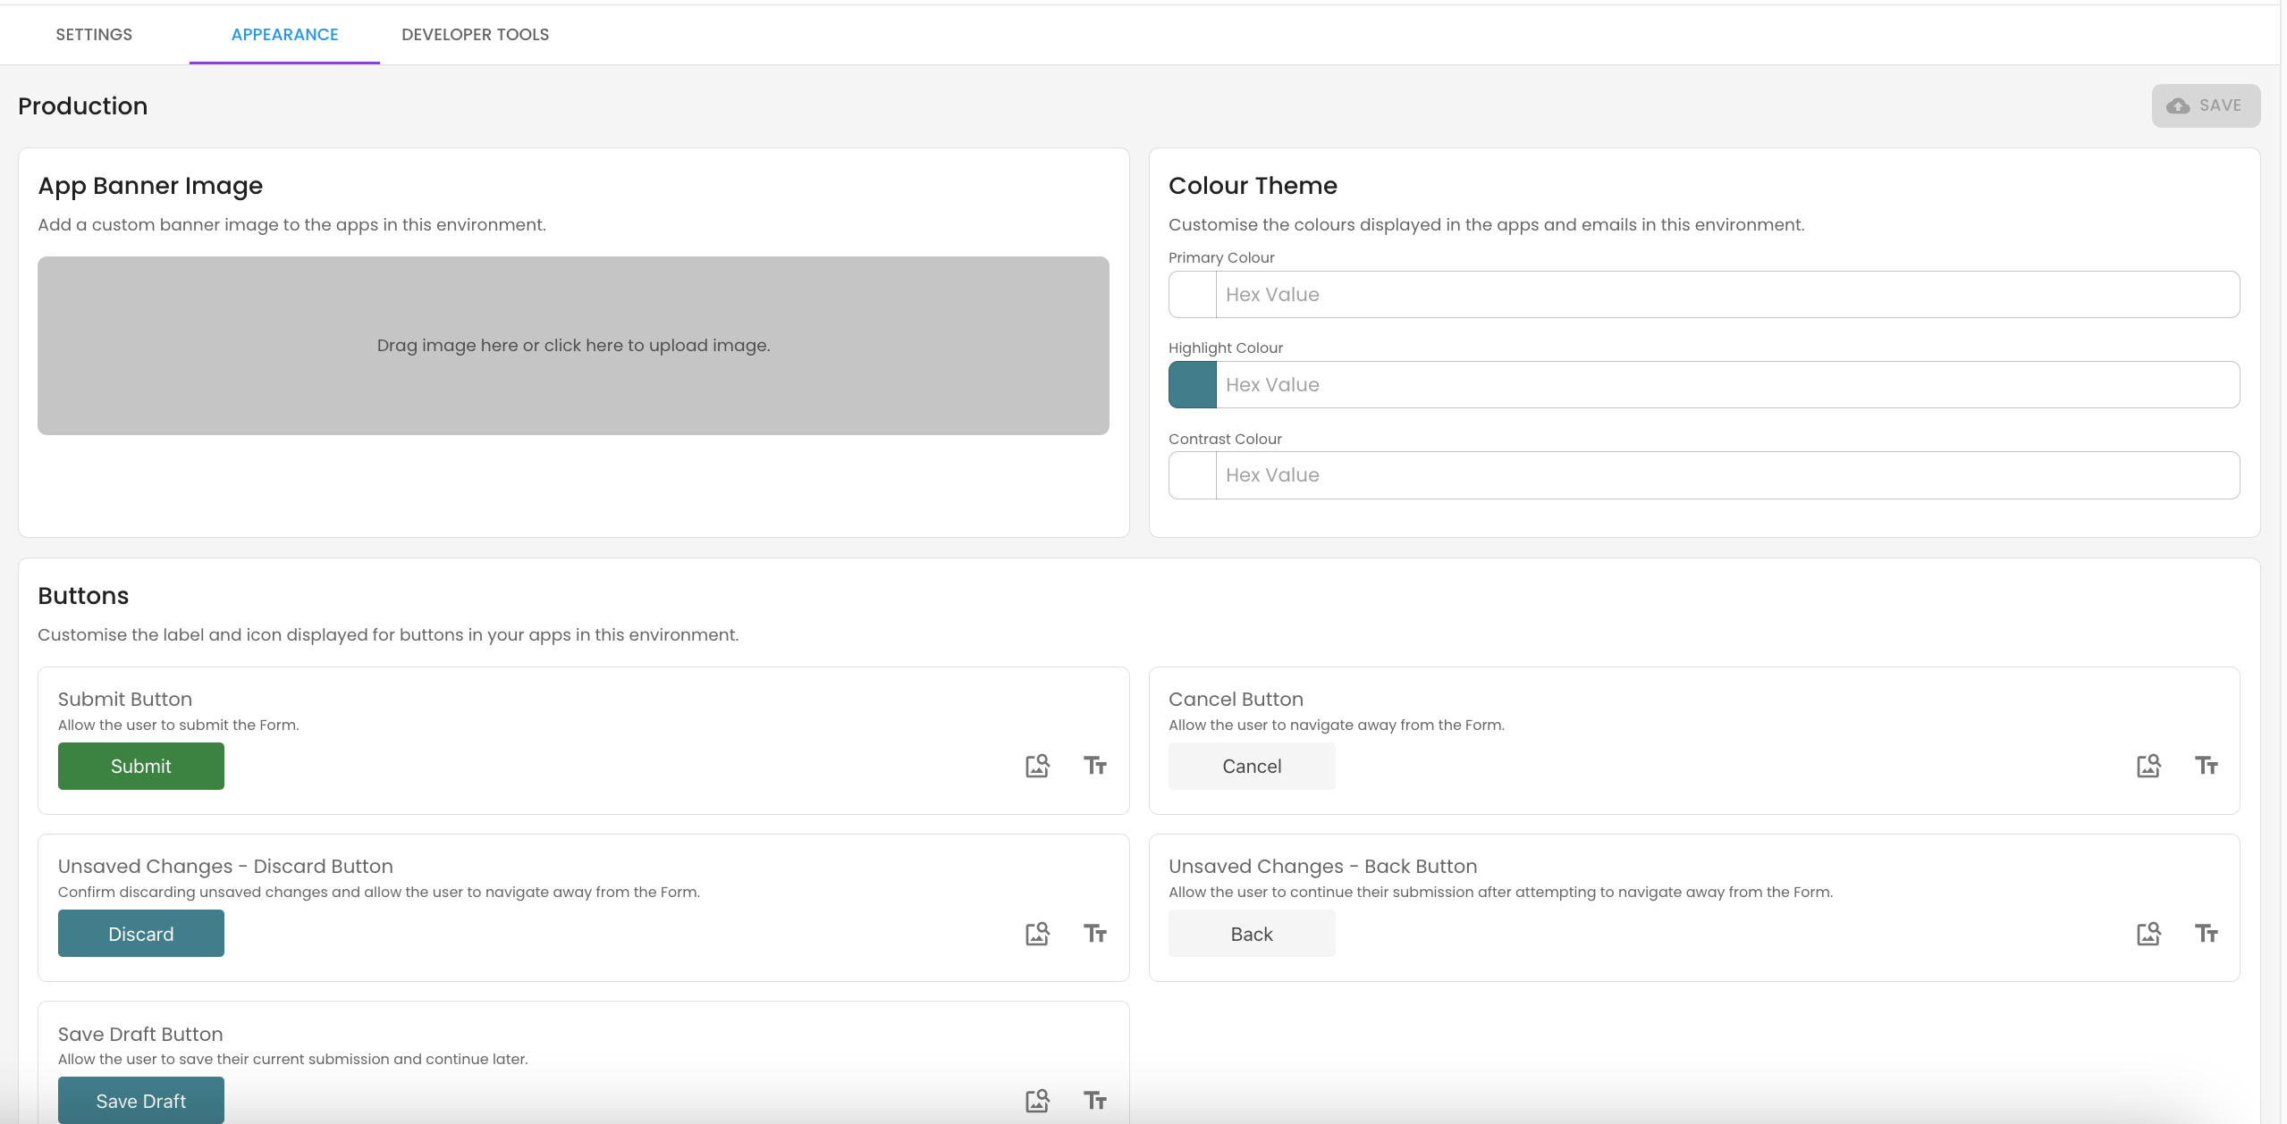Screen dimensions: 2287x1124
Task: Click Submit Button's image icon
Action: pyautogui.click(x=1037, y=766)
